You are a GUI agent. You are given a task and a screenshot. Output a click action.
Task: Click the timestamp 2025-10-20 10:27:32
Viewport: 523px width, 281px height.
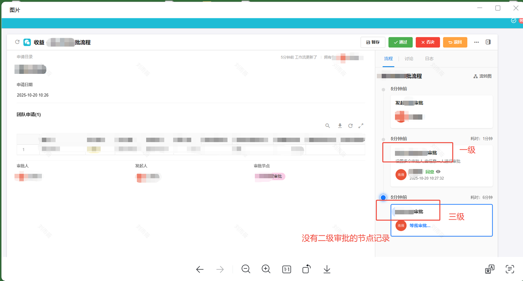pos(427,178)
